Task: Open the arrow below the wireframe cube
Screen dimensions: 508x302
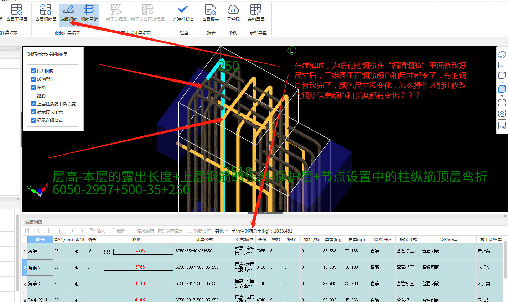Action: [502, 82]
